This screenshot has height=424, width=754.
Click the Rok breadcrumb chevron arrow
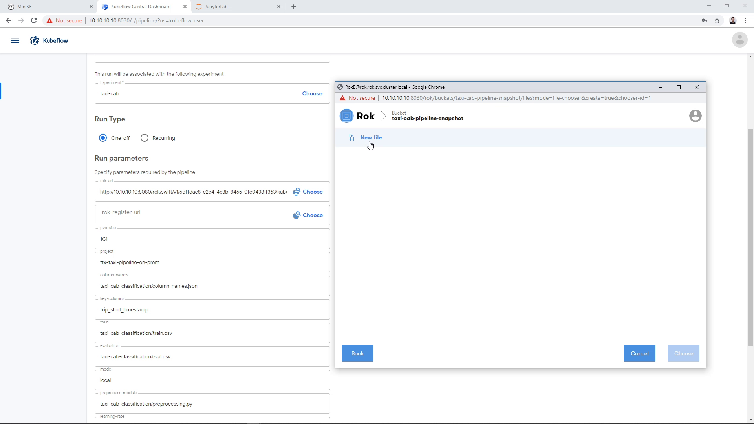tap(383, 116)
